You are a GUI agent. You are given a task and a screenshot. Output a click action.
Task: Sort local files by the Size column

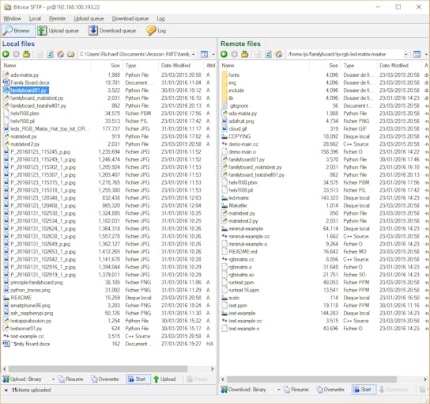tap(107, 66)
